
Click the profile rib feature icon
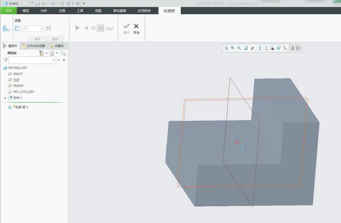pos(6,29)
